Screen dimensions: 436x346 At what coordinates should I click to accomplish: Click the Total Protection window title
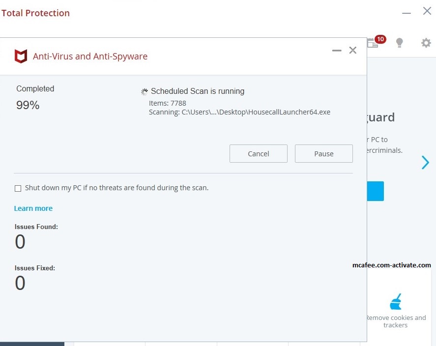click(x=35, y=13)
